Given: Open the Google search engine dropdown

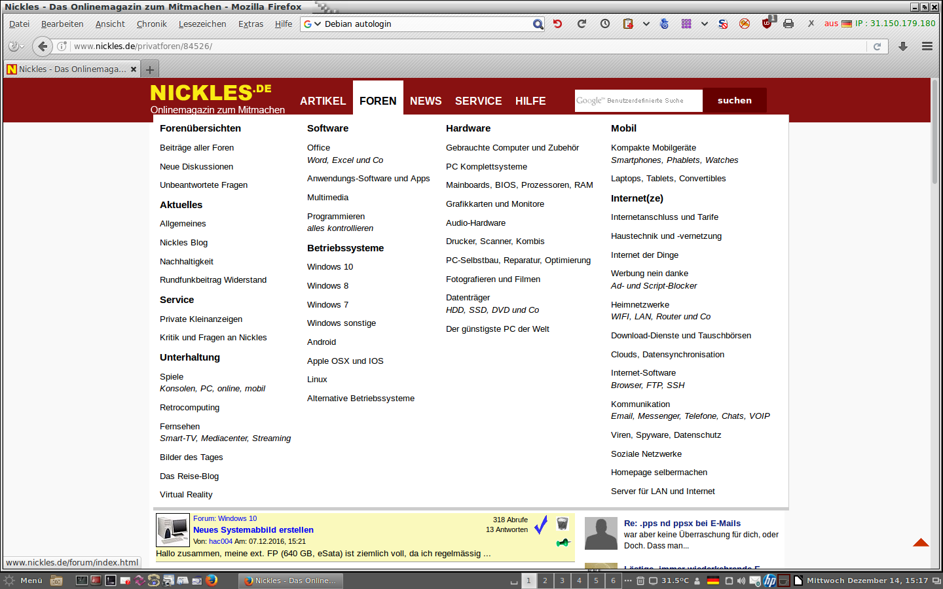Looking at the screenshot, I should [x=312, y=24].
